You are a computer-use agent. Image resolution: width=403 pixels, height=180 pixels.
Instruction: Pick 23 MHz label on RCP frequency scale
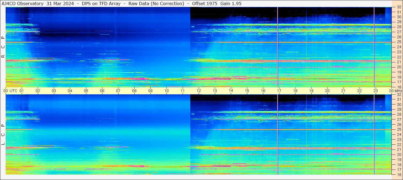(x=399, y=52)
